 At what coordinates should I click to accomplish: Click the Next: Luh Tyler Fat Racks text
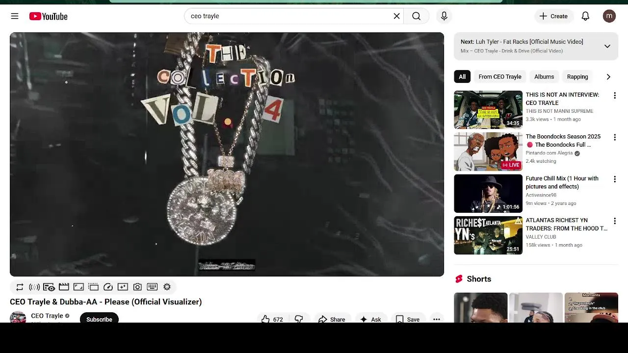coord(522,42)
